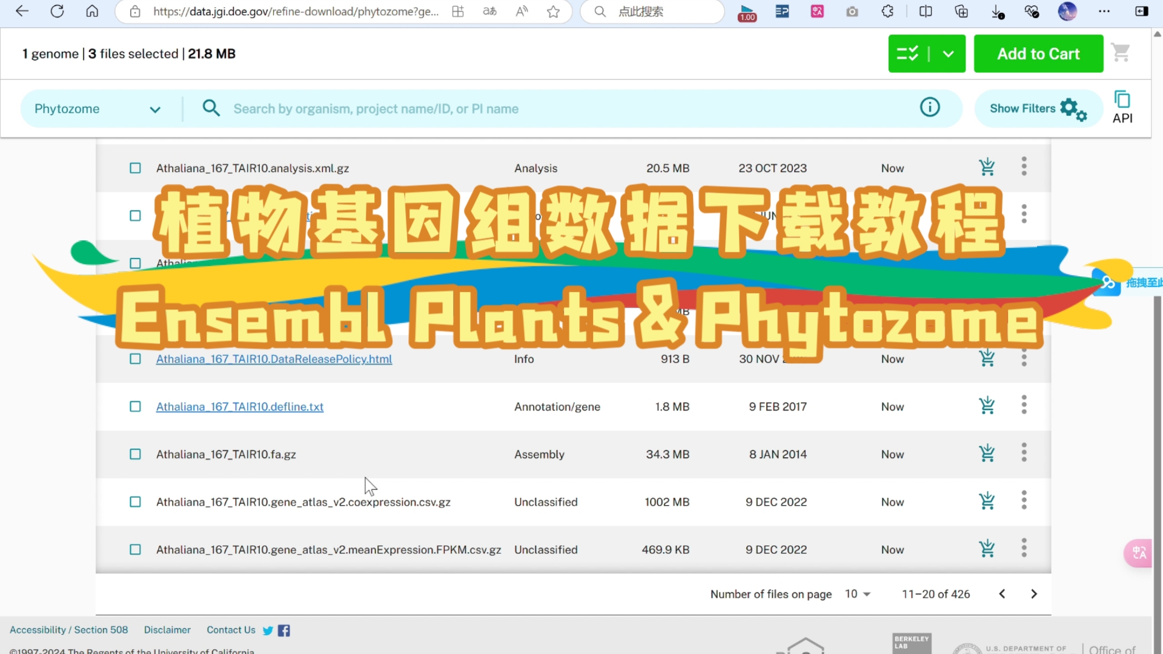Open Twitter link in footer
Image resolution: width=1163 pixels, height=654 pixels.
tap(268, 631)
